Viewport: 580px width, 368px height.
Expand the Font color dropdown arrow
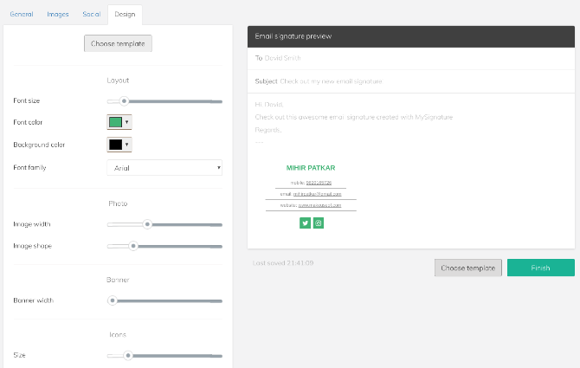coord(127,122)
